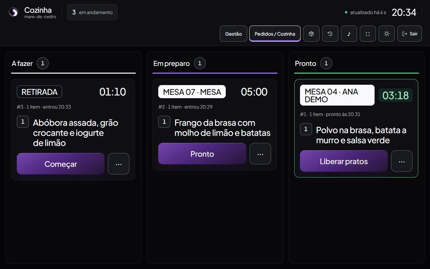This screenshot has height=269, width=430.
Task: Open the order history clock icon
Action: 330,34
